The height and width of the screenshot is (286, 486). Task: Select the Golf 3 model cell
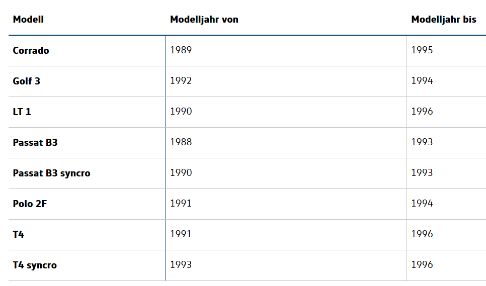tap(27, 81)
